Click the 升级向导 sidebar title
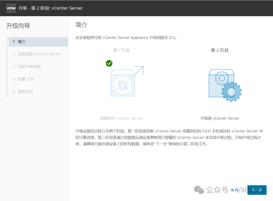This screenshot has height=201, width=273. (18, 26)
